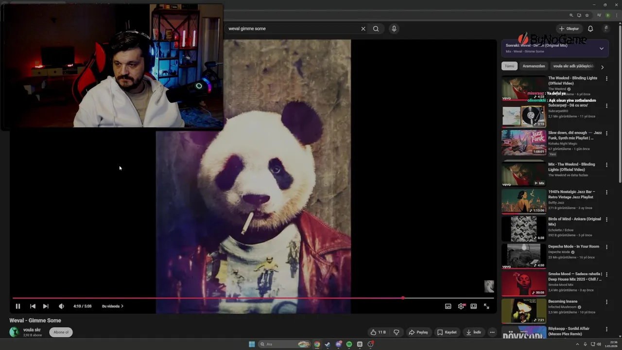622x350 pixels.
Task: Open the more actions ellipsis under the video
Action: tap(492, 332)
